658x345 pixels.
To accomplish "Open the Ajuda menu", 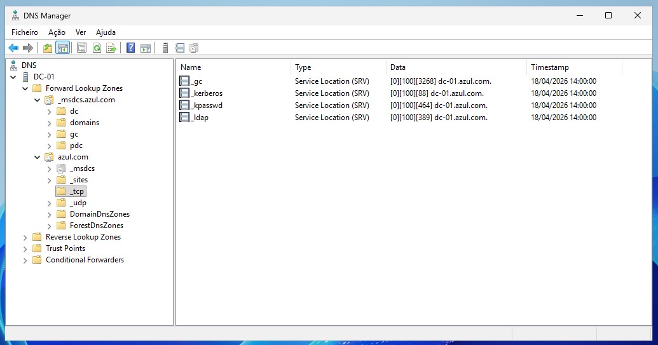I will [106, 32].
